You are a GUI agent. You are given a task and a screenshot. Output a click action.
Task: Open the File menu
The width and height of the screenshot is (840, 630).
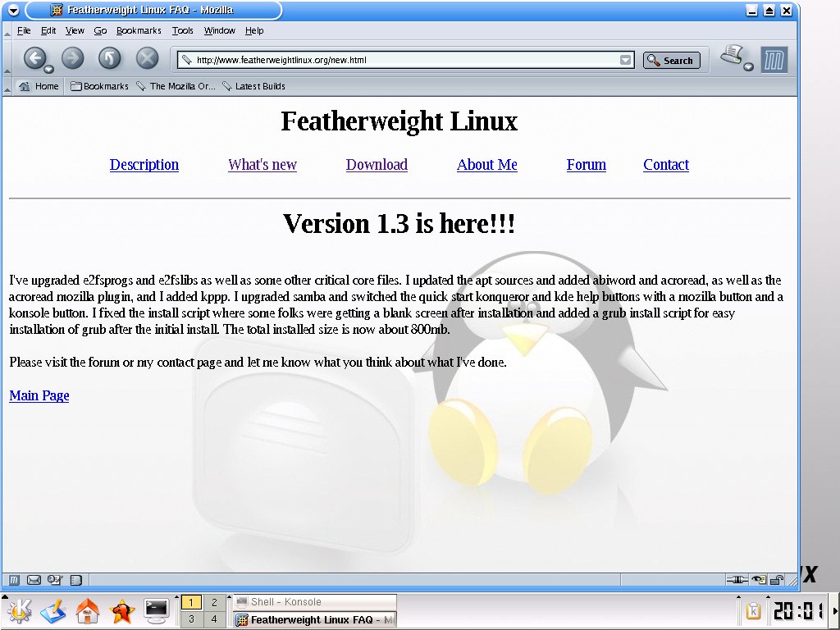pyautogui.click(x=24, y=30)
